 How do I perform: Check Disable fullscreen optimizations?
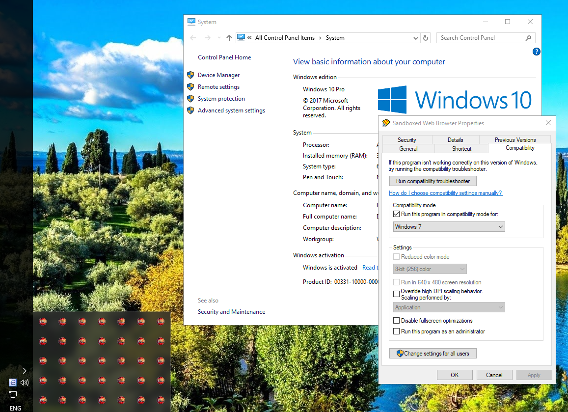pyautogui.click(x=396, y=320)
